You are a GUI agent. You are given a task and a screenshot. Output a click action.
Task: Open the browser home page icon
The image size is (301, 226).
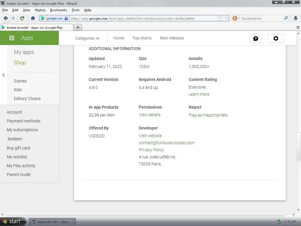coord(33,18)
